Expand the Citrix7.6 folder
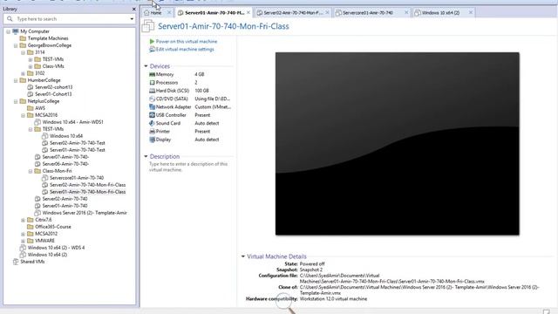 [24, 220]
